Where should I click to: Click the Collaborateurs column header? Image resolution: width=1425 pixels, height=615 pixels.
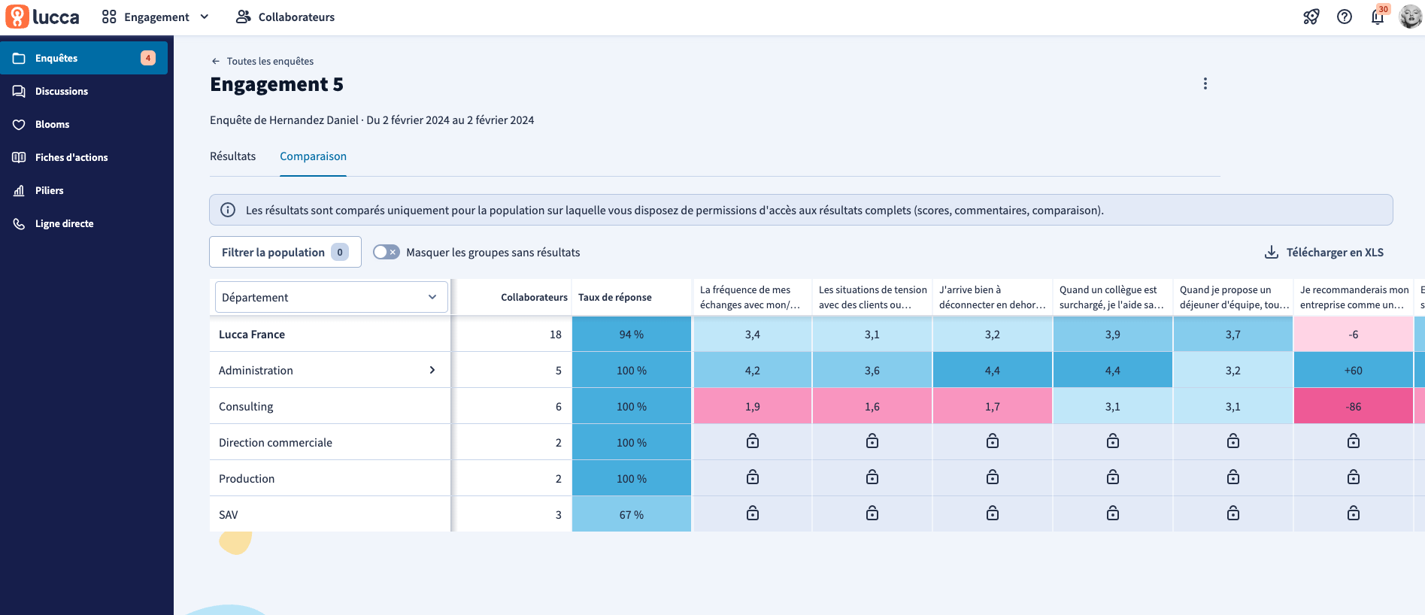coord(534,297)
